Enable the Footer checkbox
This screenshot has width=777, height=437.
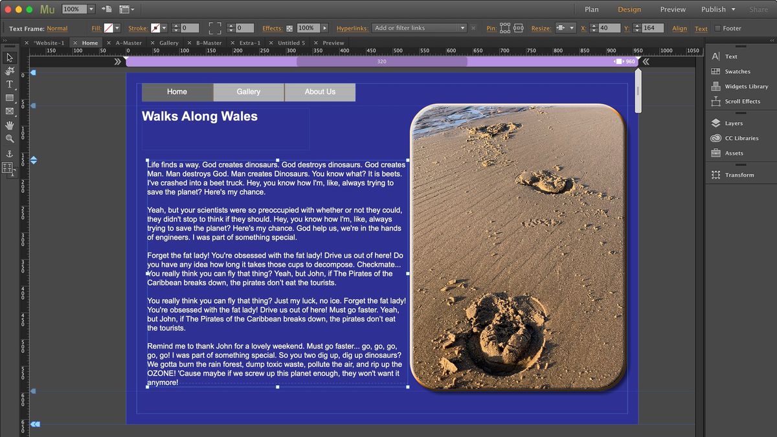pyautogui.click(x=717, y=28)
